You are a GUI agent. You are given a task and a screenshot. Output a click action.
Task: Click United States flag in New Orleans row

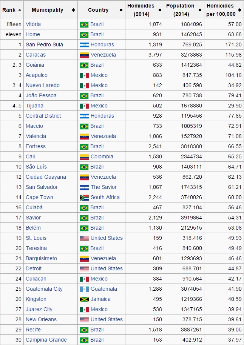pos(85,320)
